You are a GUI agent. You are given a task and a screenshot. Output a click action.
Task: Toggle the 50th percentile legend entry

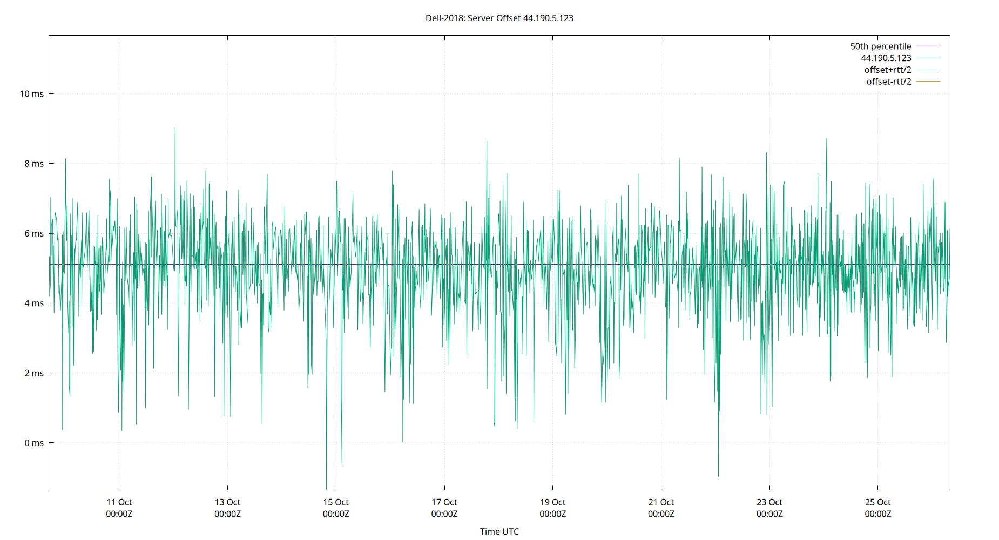tap(881, 46)
